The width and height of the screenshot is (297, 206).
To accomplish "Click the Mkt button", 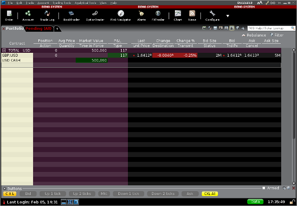I will (104, 194).
